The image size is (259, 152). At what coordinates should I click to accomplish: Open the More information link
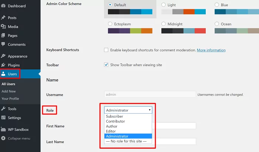[x=211, y=50]
